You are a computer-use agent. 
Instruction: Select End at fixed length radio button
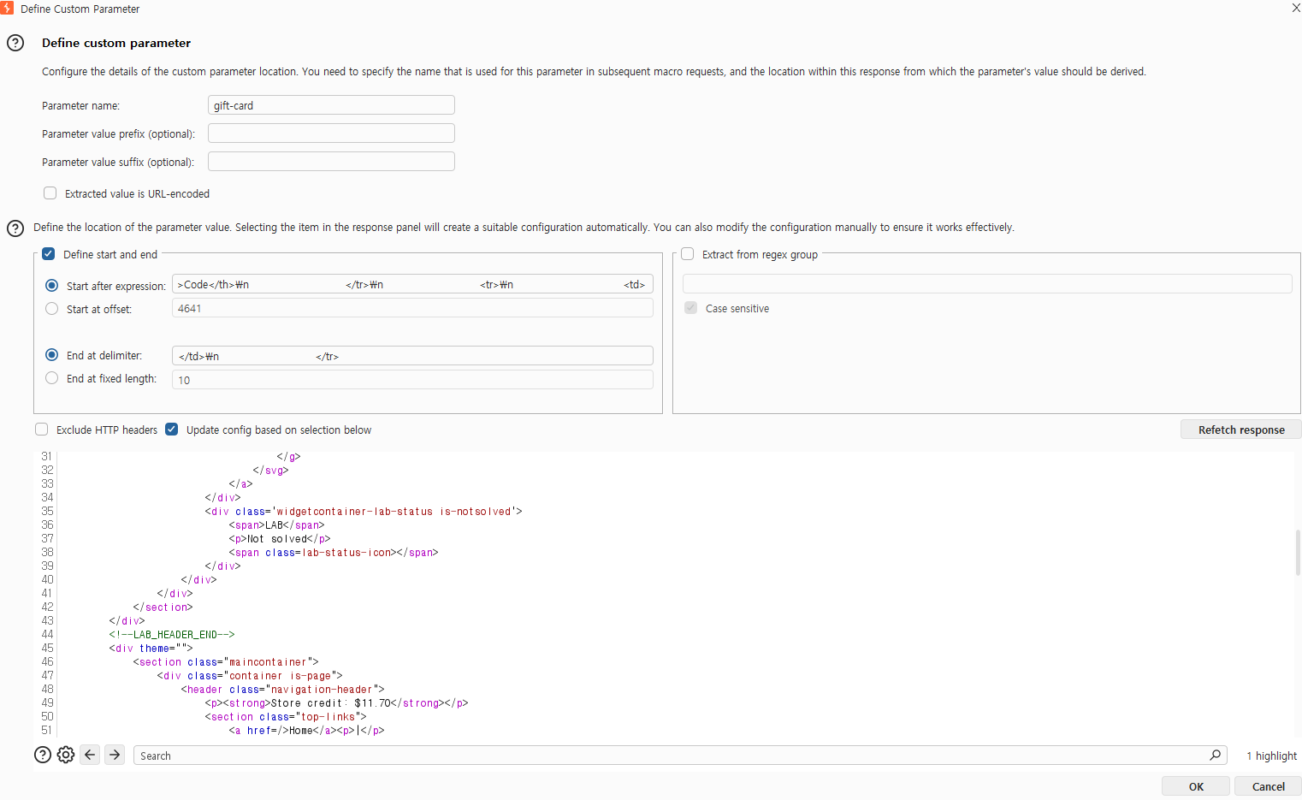52,378
